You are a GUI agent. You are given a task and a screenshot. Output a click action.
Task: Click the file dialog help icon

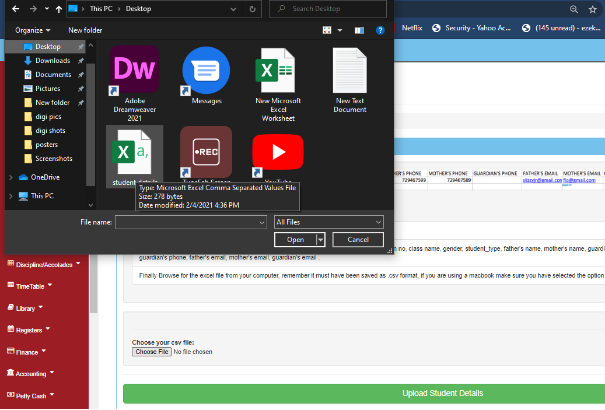click(380, 30)
